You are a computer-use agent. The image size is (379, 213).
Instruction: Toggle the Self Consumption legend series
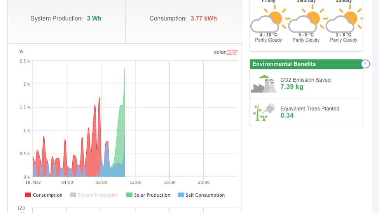(201, 195)
